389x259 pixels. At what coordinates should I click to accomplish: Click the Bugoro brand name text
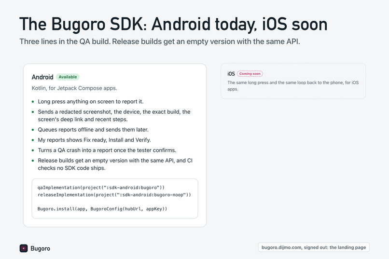[40, 248]
